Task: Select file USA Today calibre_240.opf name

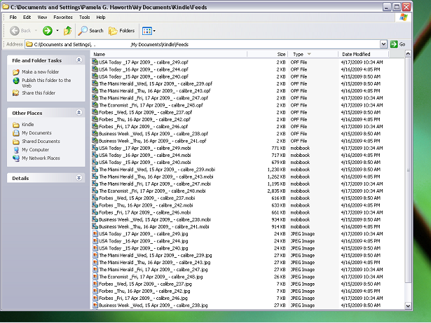Action: point(144,76)
